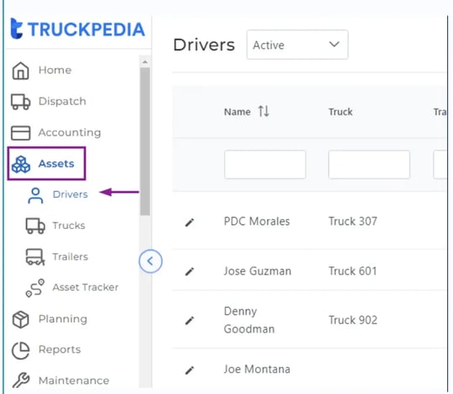
Task: Open the Planning menu item
Action: coord(62,319)
